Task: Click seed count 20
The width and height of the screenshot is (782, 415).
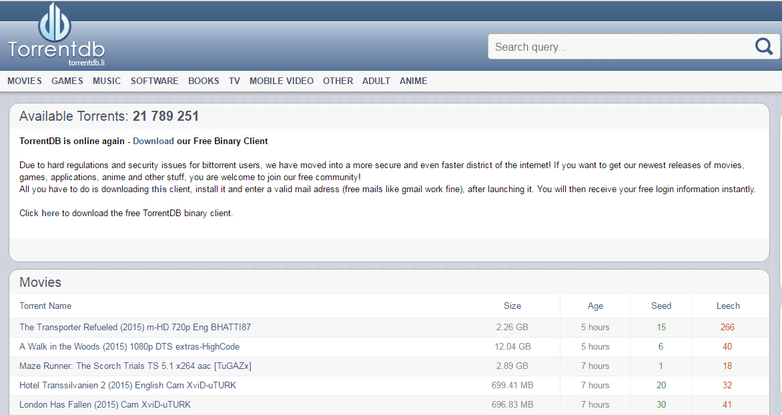Action: (661, 385)
